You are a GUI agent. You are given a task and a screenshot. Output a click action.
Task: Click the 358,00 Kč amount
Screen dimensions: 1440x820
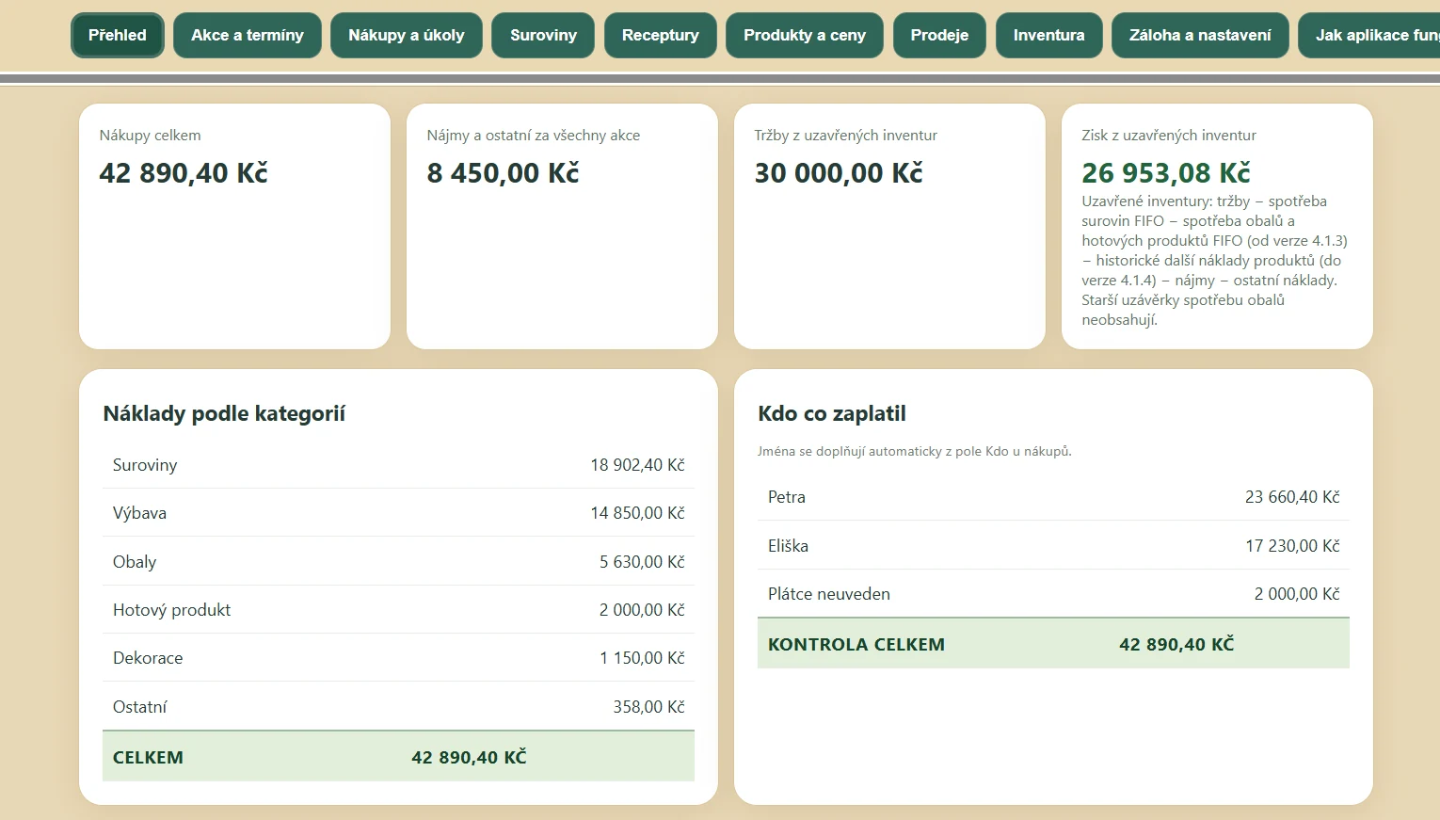pyautogui.click(x=648, y=707)
